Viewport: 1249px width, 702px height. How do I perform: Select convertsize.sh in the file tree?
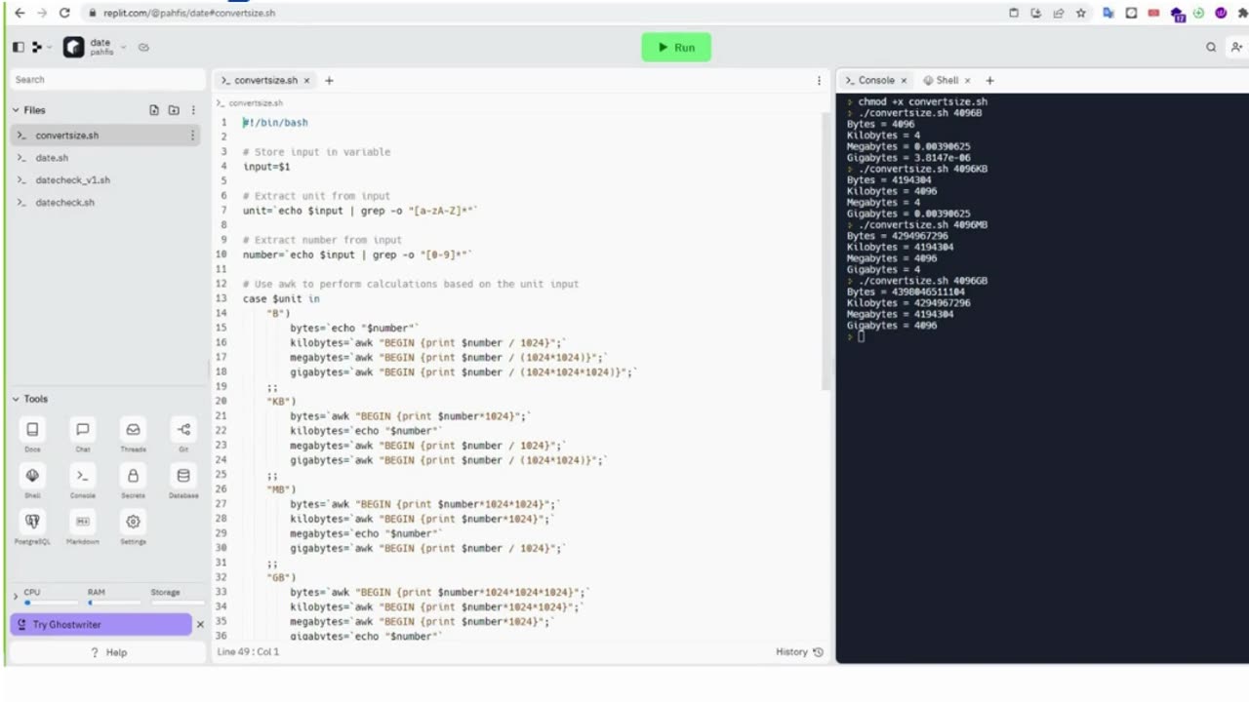pyautogui.click(x=105, y=136)
